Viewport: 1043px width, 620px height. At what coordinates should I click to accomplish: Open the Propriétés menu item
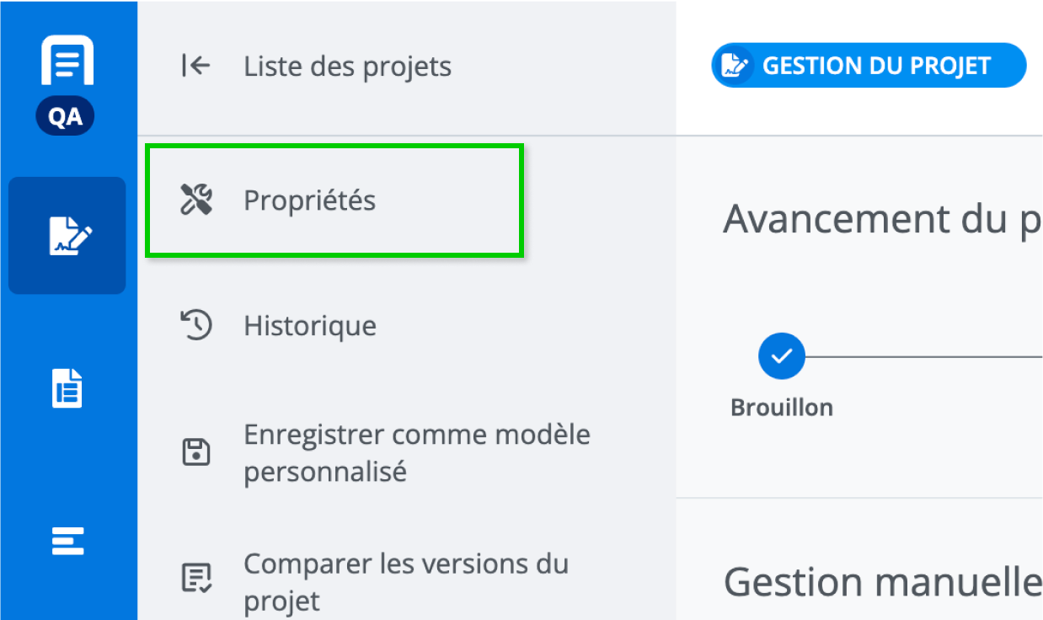[309, 200]
